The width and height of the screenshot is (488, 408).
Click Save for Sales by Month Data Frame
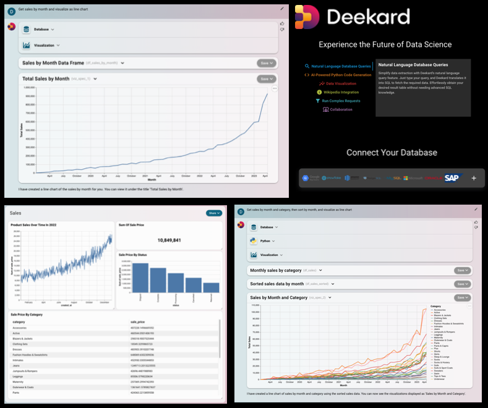pos(267,63)
